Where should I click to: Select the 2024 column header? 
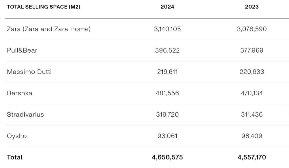pyautogui.click(x=167, y=7)
